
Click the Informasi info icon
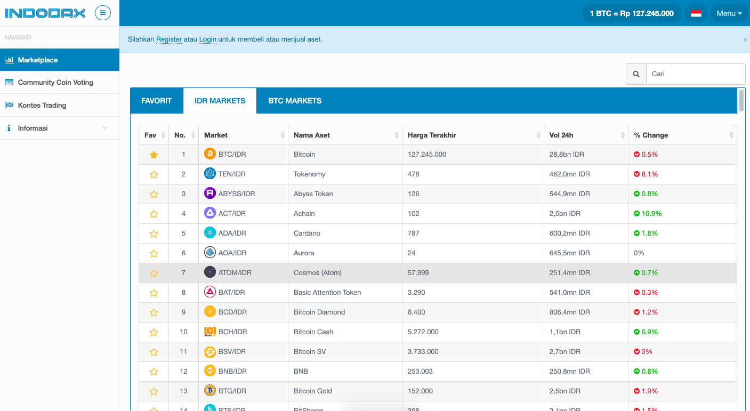(x=9, y=128)
